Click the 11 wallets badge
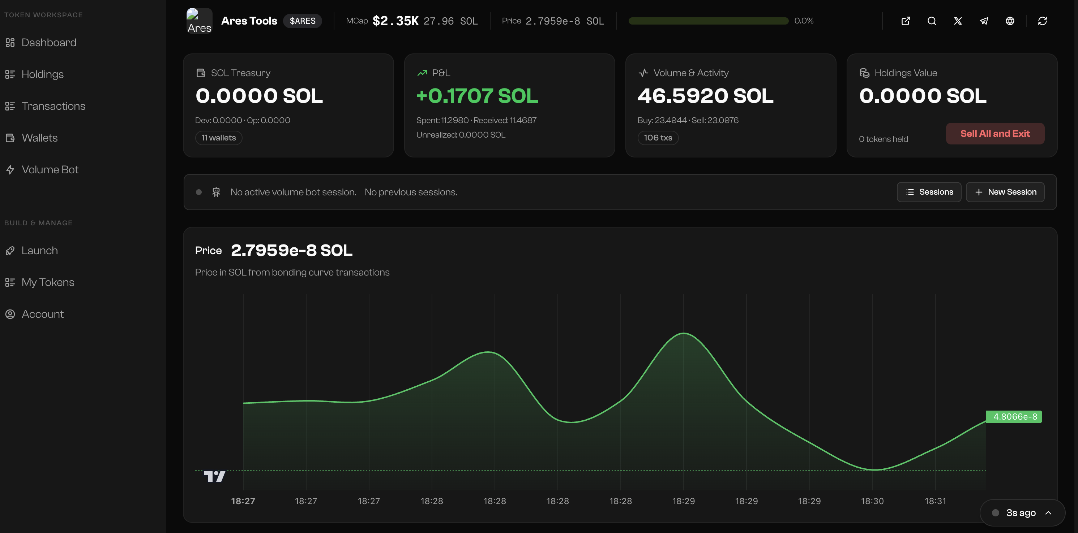Viewport: 1078px width, 533px height. pos(219,138)
